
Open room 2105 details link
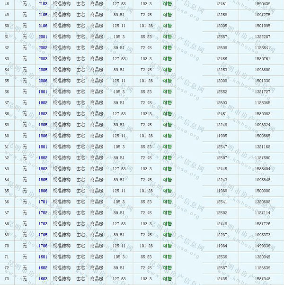pyautogui.click(x=43, y=15)
